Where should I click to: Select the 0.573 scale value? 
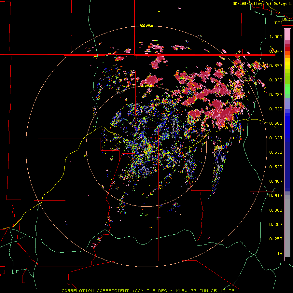(x=276, y=152)
